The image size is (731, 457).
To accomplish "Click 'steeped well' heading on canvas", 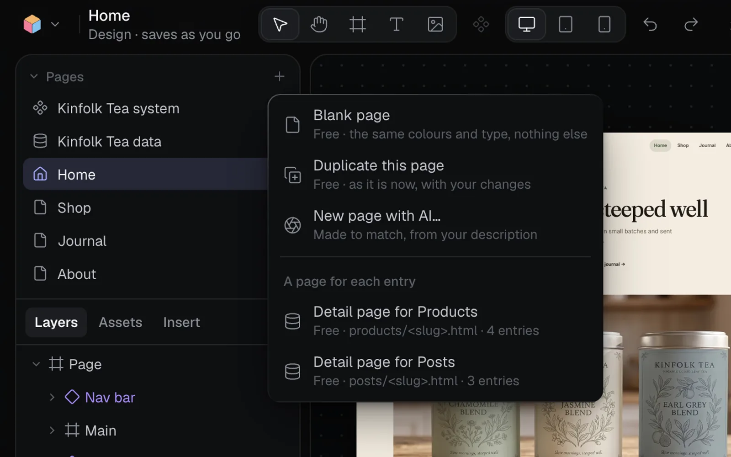I will pos(656,209).
